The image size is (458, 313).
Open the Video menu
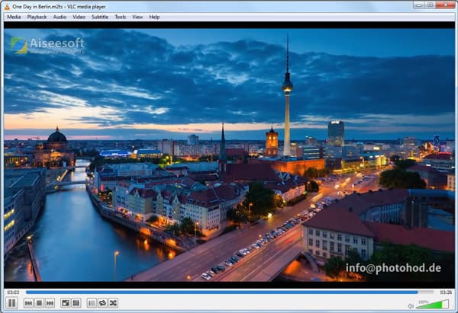point(79,17)
